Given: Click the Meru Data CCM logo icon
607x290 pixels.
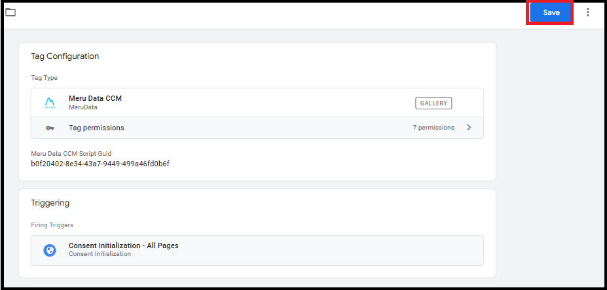Looking at the screenshot, I should click(x=50, y=103).
